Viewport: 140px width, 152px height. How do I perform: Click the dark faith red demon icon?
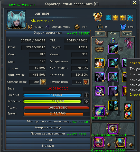86,82
